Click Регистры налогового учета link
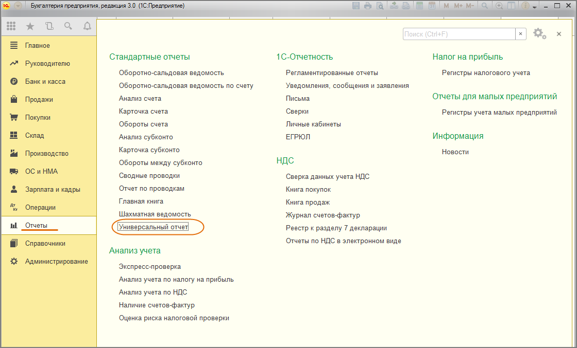The width and height of the screenshot is (577, 348). [486, 73]
